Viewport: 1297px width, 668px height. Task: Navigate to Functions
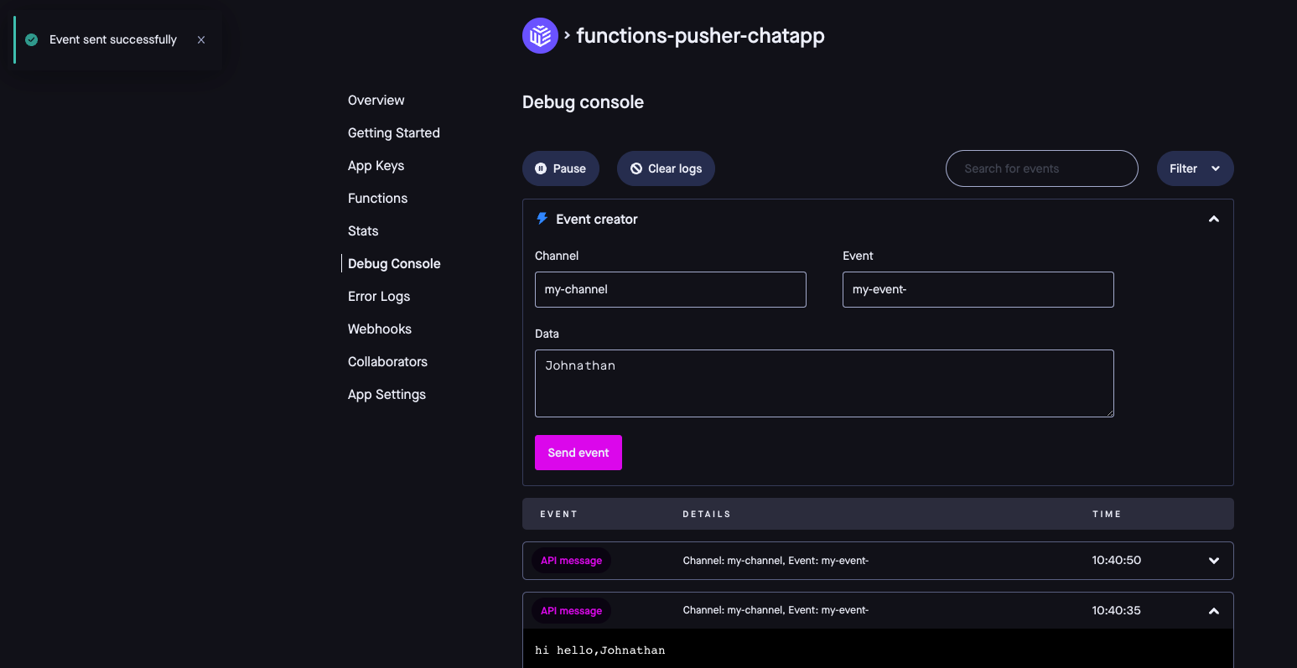tap(377, 198)
